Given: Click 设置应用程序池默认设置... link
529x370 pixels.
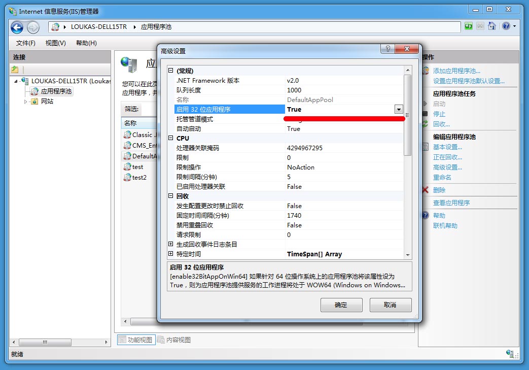Looking at the screenshot, I should coord(469,81).
